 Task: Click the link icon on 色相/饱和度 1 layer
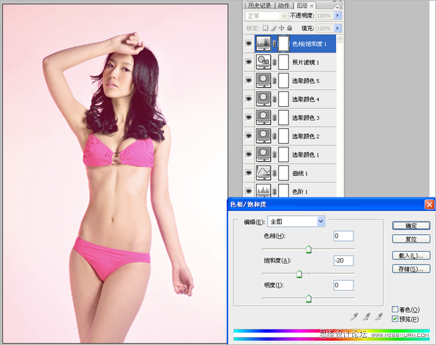tap(274, 44)
